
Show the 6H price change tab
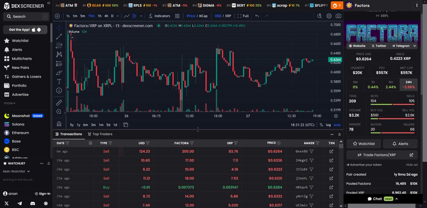point(391,84)
